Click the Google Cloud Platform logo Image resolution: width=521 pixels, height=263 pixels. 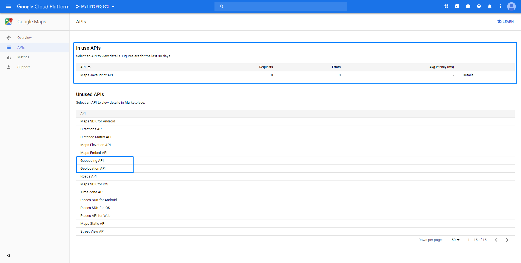pos(43,7)
